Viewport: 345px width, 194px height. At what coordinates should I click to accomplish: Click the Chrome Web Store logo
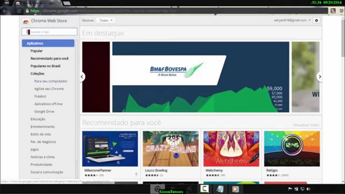click(x=26, y=22)
